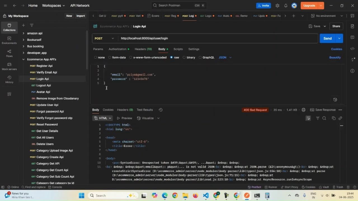This screenshot has width=358, height=201.
Task: Open the Collections sidebar panel
Action: 9,27
